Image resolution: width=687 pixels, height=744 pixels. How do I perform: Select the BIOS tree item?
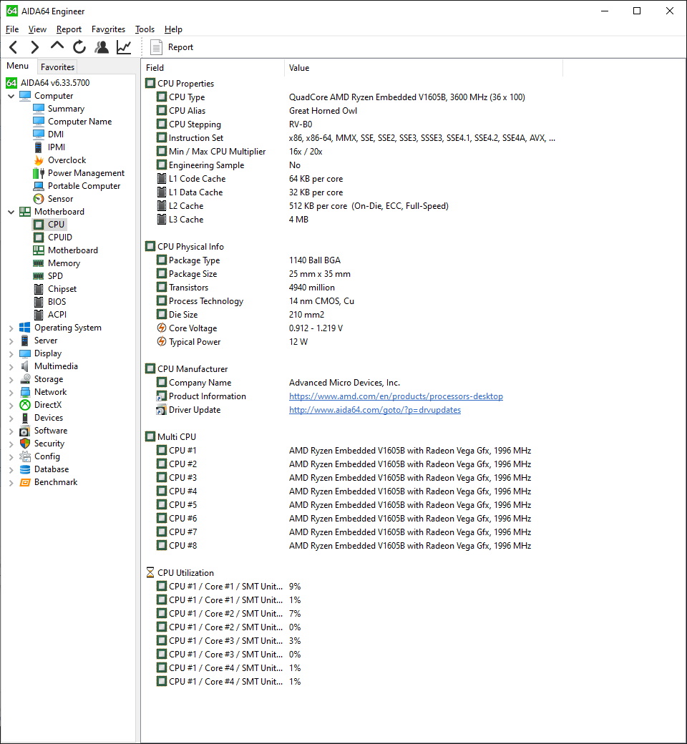tap(57, 302)
